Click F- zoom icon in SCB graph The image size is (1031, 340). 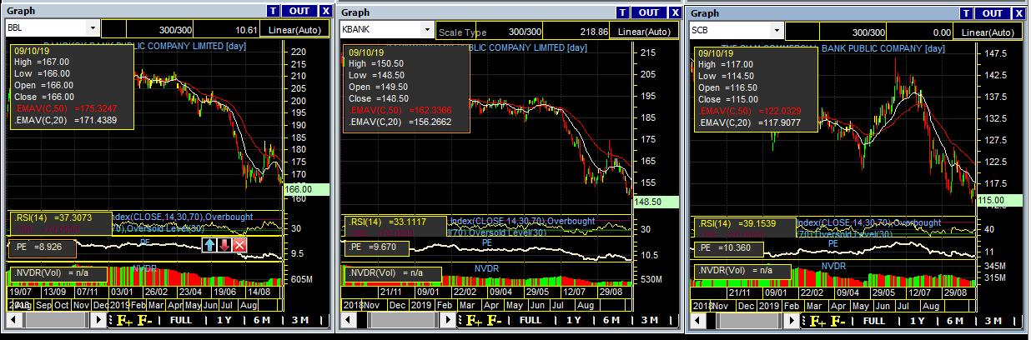point(837,320)
